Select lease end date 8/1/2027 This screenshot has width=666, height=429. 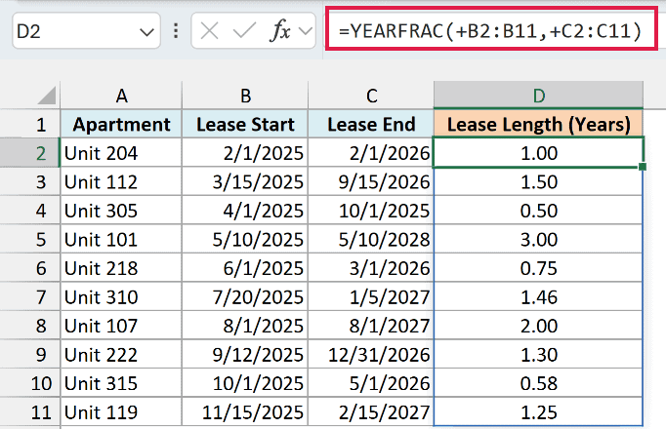371,326
